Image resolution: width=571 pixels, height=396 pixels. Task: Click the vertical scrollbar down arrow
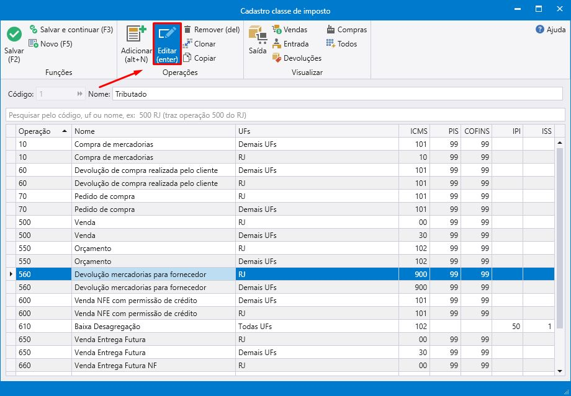tap(559, 370)
